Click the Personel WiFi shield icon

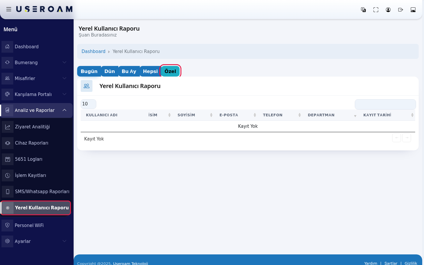point(7,225)
